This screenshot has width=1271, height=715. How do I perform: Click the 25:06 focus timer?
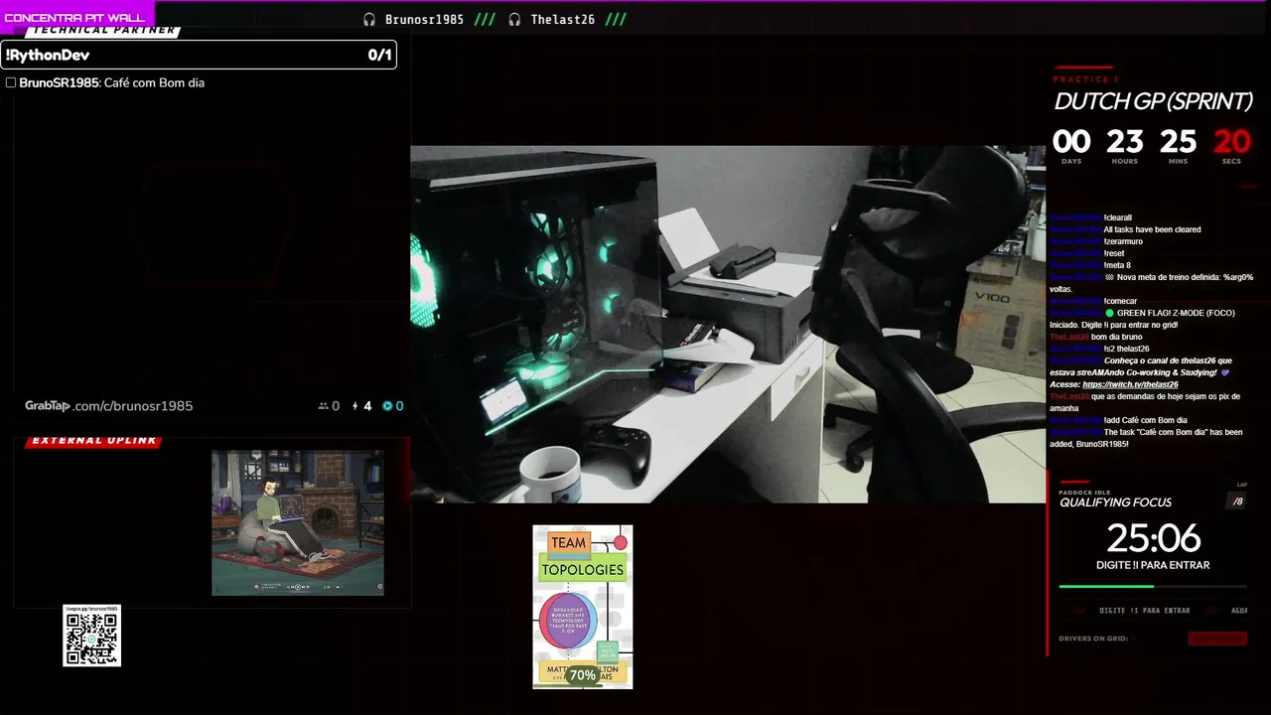click(x=1153, y=538)
